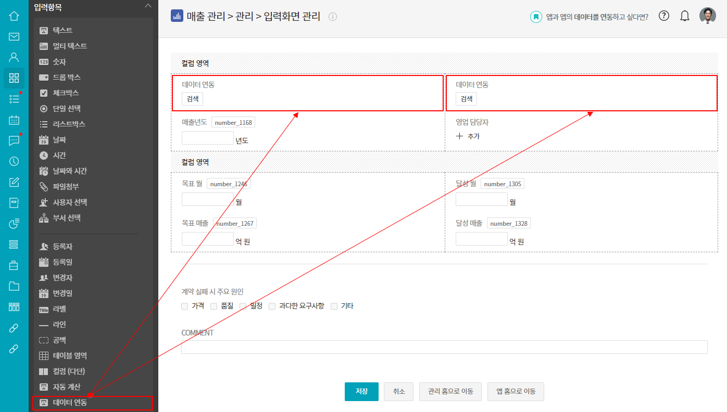Image resolution: width=727 pixels, height=412 pixels.
Task: Collapse the 입력항목 panel chevron
Action: pyautogui.click(x=148, y=6)
